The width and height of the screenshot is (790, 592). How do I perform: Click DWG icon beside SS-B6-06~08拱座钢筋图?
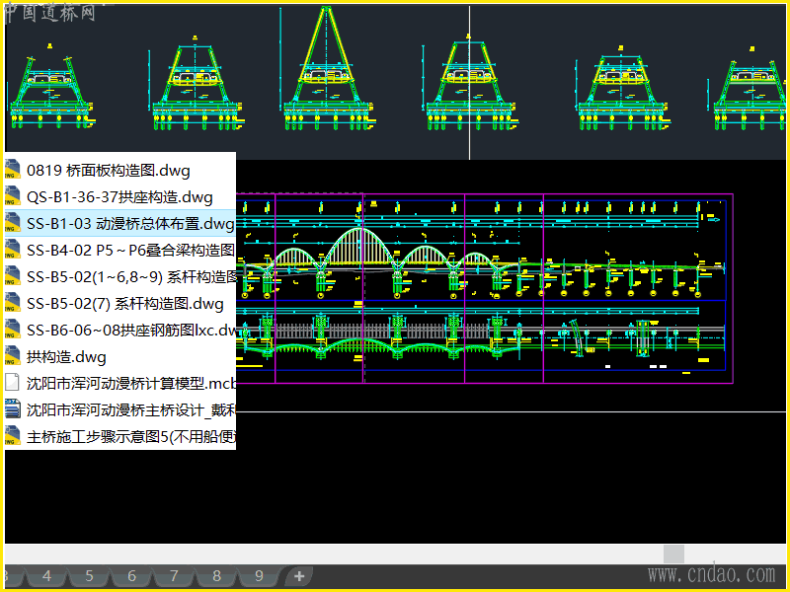click(13, 330)
